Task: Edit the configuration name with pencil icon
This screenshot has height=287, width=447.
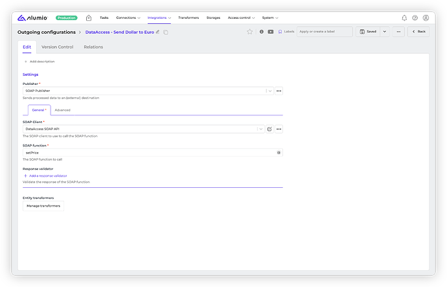Action: coord(157,32)
